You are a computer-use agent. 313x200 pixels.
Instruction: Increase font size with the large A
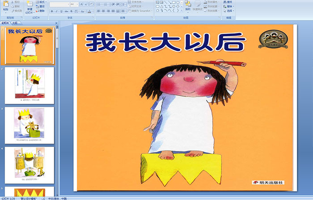pos(82,4)
